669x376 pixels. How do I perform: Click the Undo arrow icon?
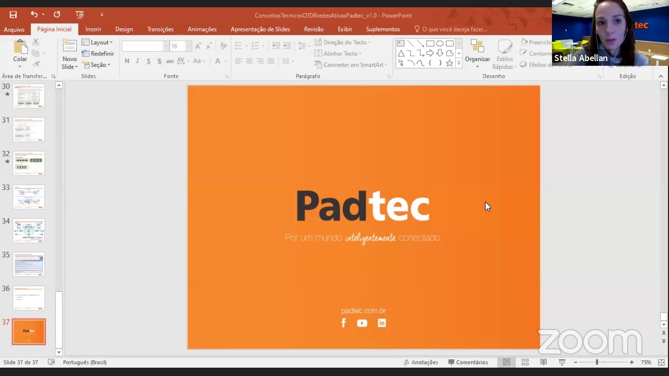point(34,15)
